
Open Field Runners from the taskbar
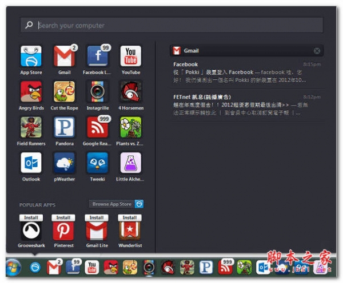coord(187,268)
